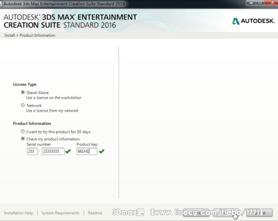
Task: Click the serial number field containing 233
Action: [x=32, y=151]
